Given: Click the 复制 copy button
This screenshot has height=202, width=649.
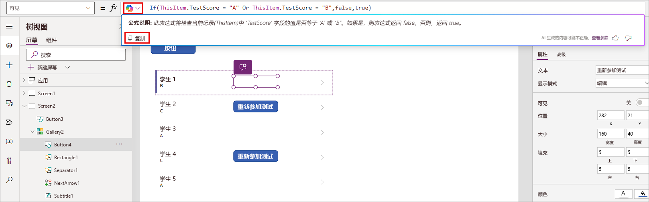Looking at the screenshot, I should [137, 38].
